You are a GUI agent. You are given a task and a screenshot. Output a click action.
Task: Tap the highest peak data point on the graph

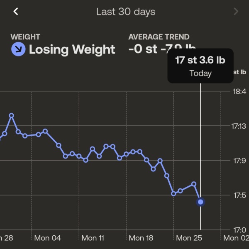[x=12, y=115]
